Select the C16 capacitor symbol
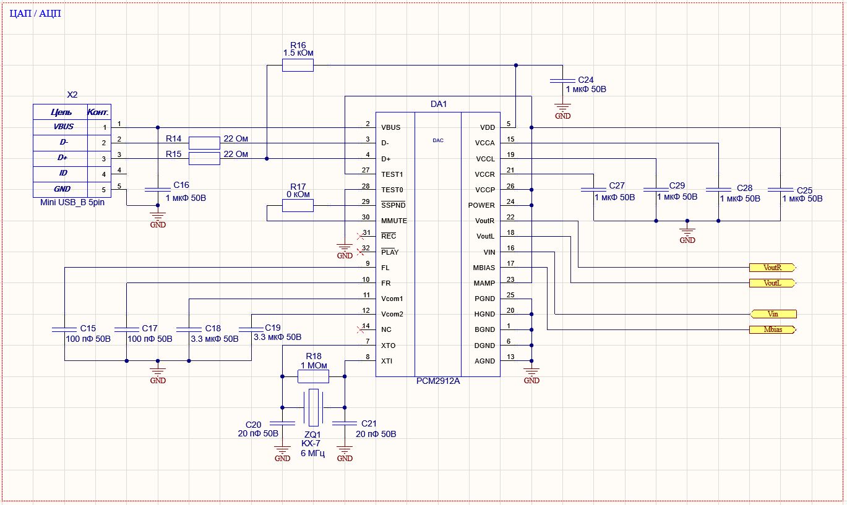 (x=158, y=190)
